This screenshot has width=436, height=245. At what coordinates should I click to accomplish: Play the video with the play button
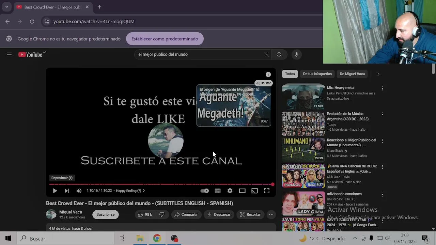click(55, 191)
